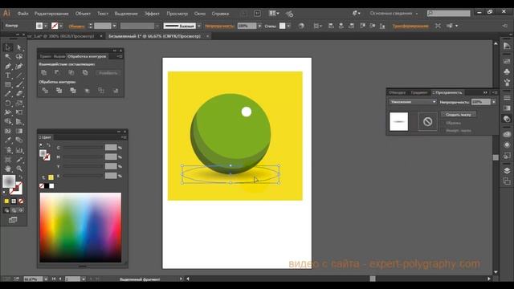Select the Paintbrush tool
Viewport: 514px width, 289px height.
(x=19, y=84)
